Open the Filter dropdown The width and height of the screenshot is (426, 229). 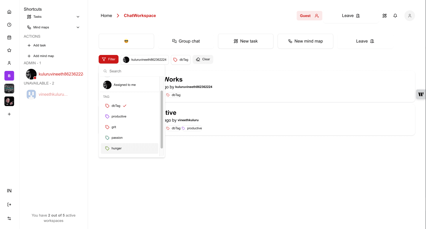click(x=108, y=59)
